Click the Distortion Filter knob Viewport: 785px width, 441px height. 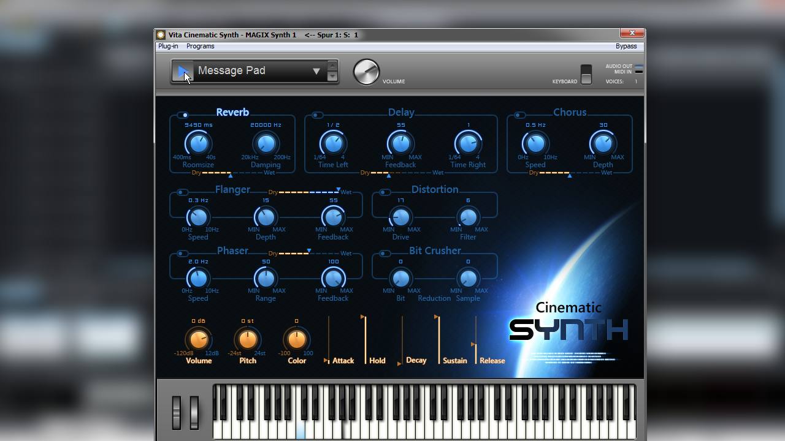pos(468,217)
